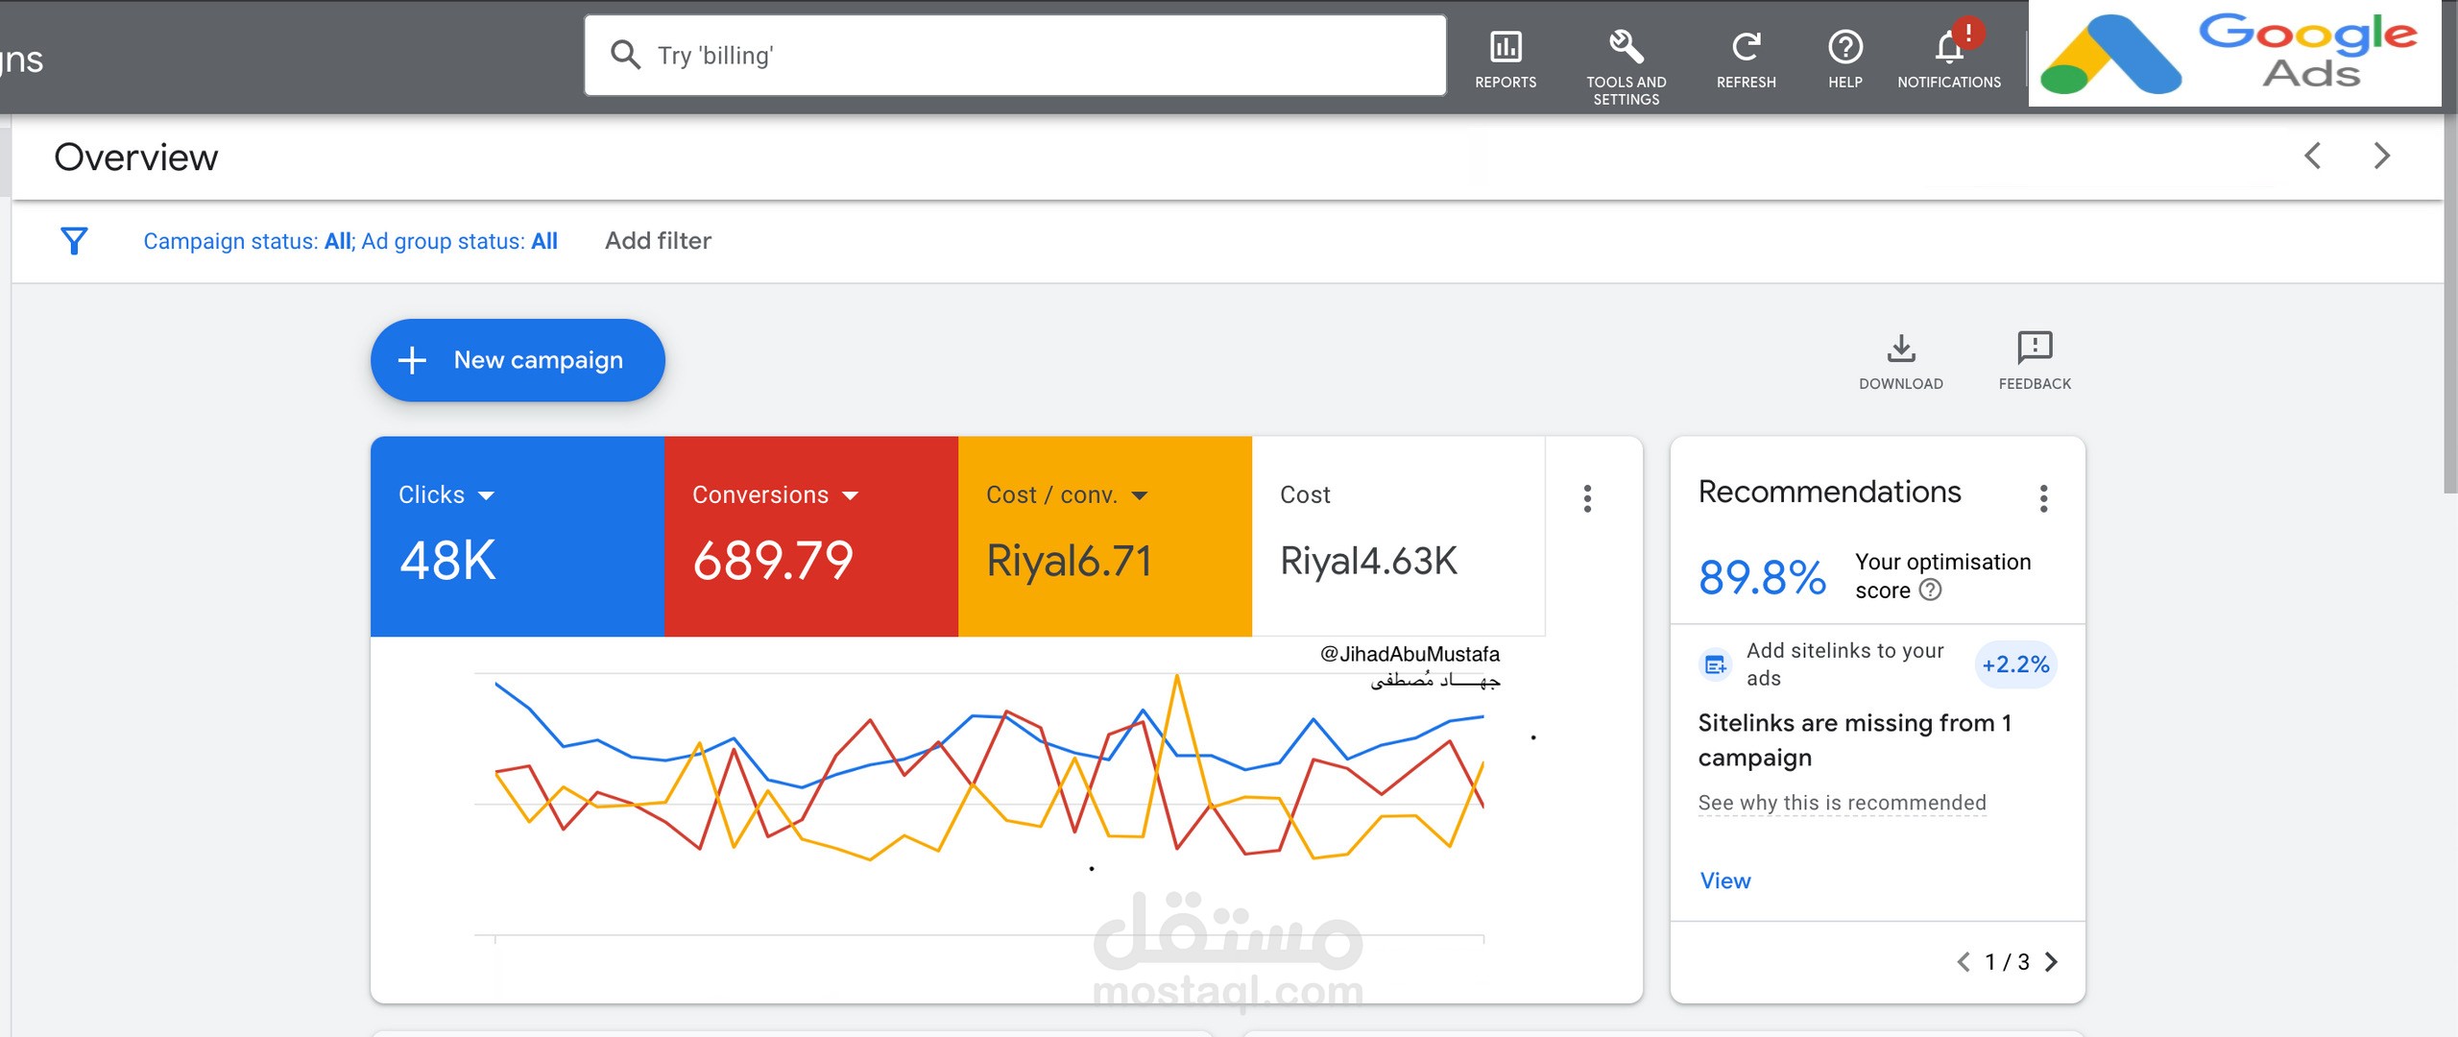Click the Download icon above the chart
The width and height of the screenshot is (2458, 1037).
(x=1901, y=349)
